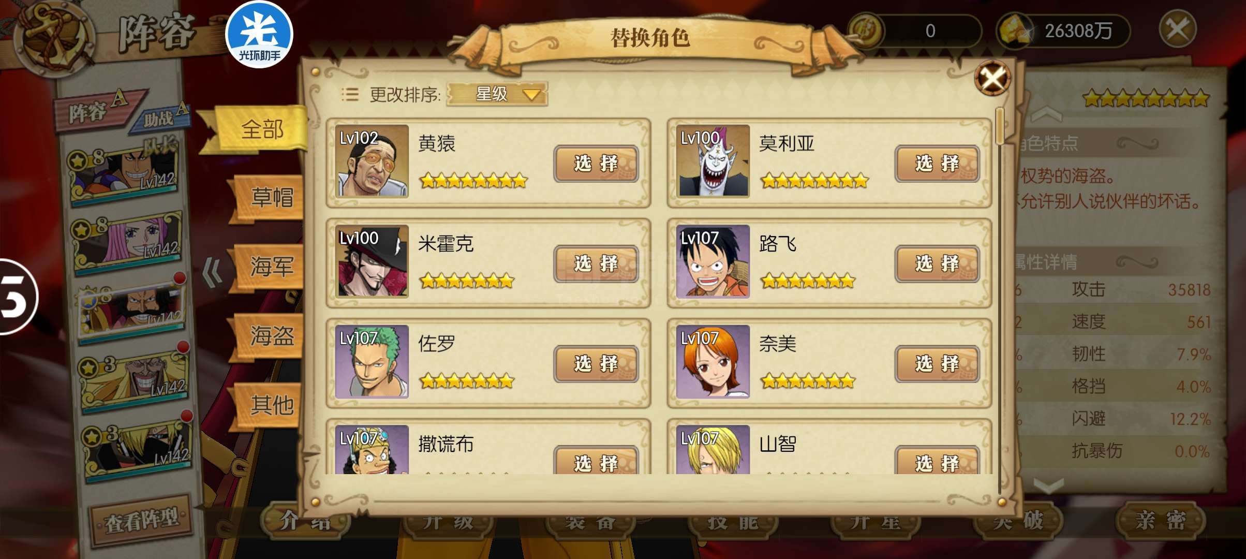Open the 星级 sort order dropdown
The image size is (1246, 559).
497,94
